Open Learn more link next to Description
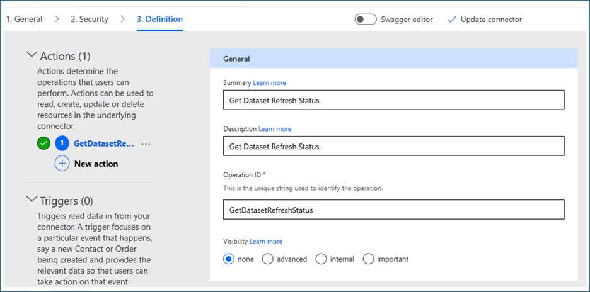Viewport: 590px width, 292px height. 275,129
